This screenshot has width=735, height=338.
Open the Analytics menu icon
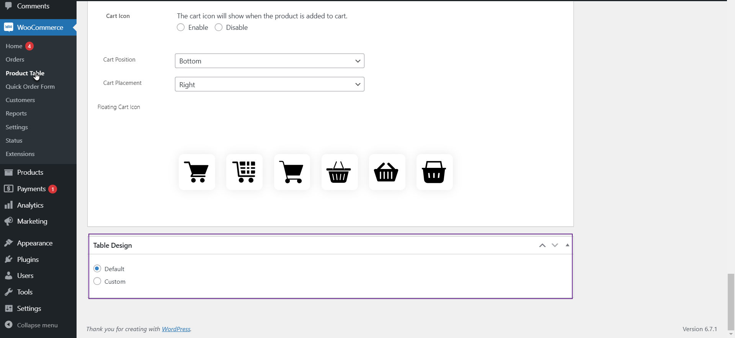click(x=8, y=205)
